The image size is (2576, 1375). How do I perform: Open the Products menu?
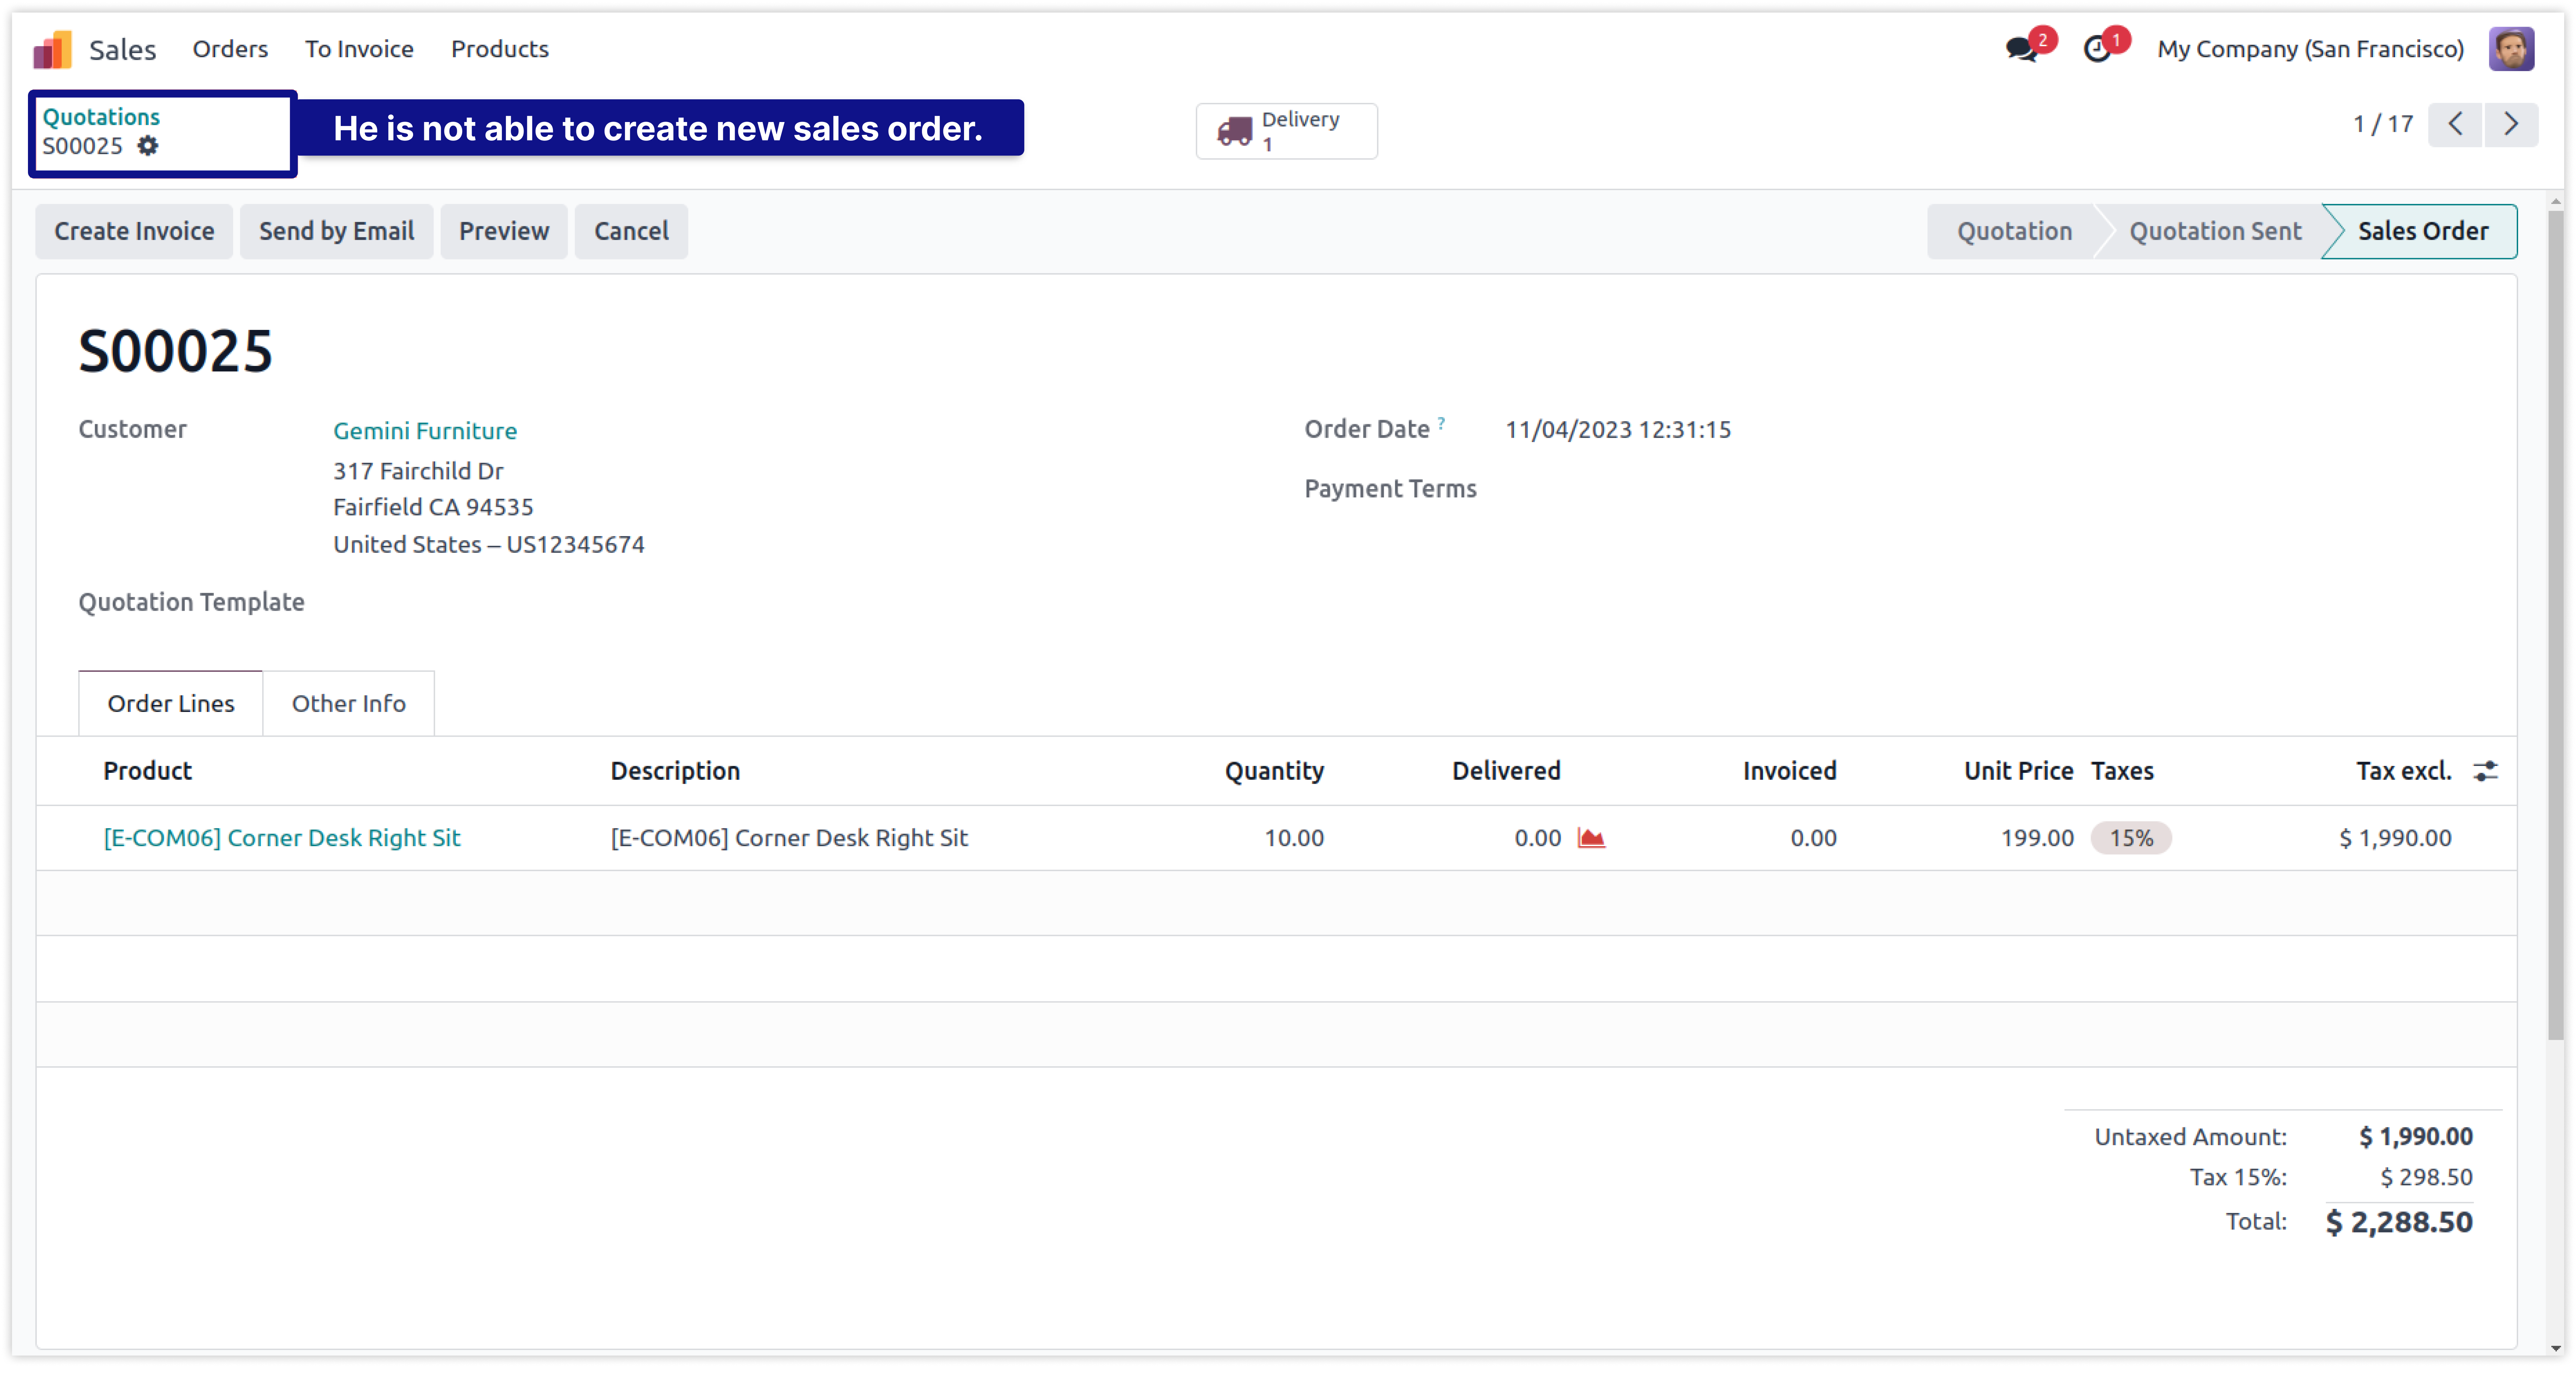[500, 49]
